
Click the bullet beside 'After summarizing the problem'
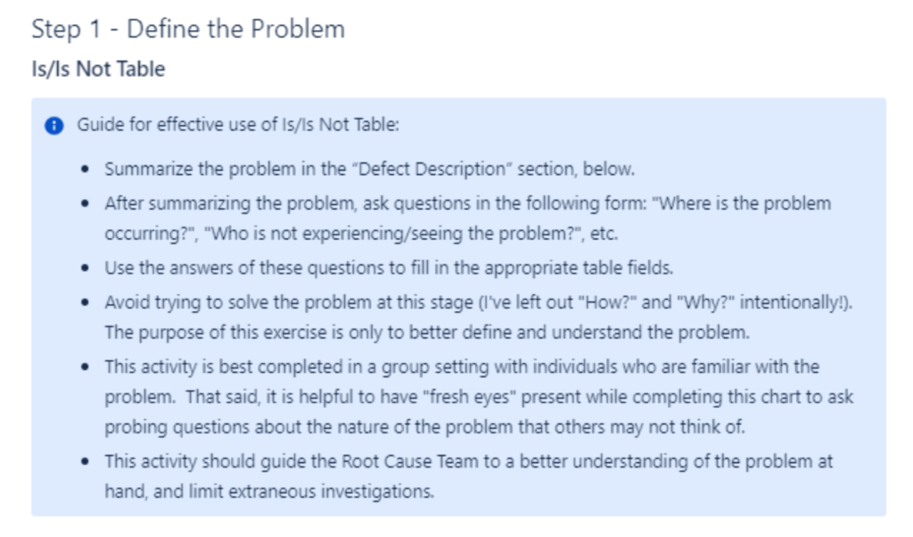[x=86, y=204]
